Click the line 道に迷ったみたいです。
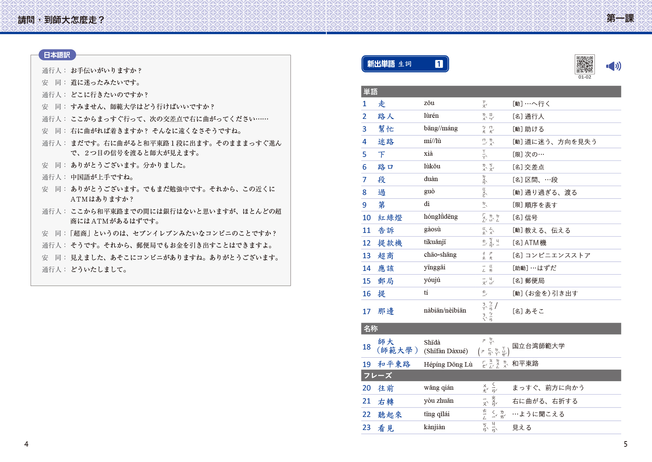Image resolution: width=652 pixels, height=462 pixels. click(106, 82)
